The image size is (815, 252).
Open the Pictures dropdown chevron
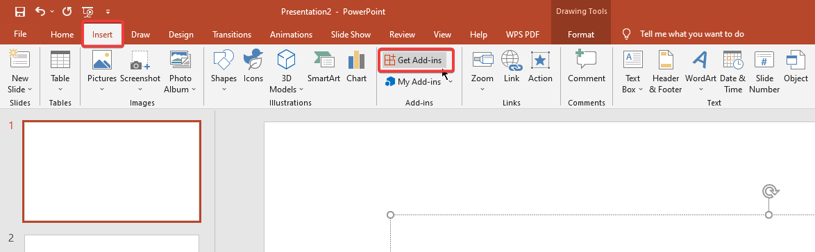click(102, 90)
